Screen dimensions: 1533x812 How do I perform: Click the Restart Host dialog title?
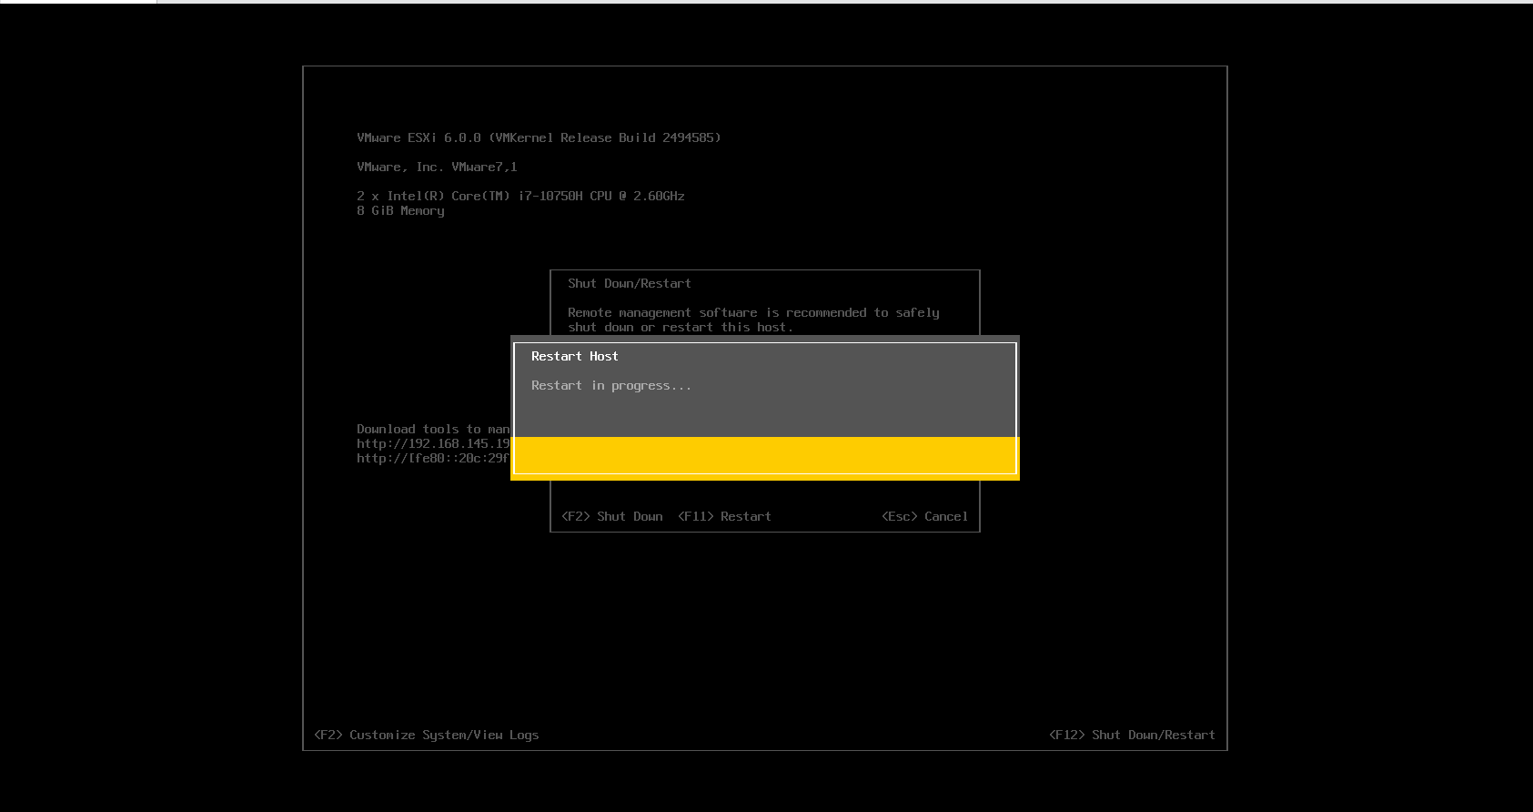tap(575, 356)
